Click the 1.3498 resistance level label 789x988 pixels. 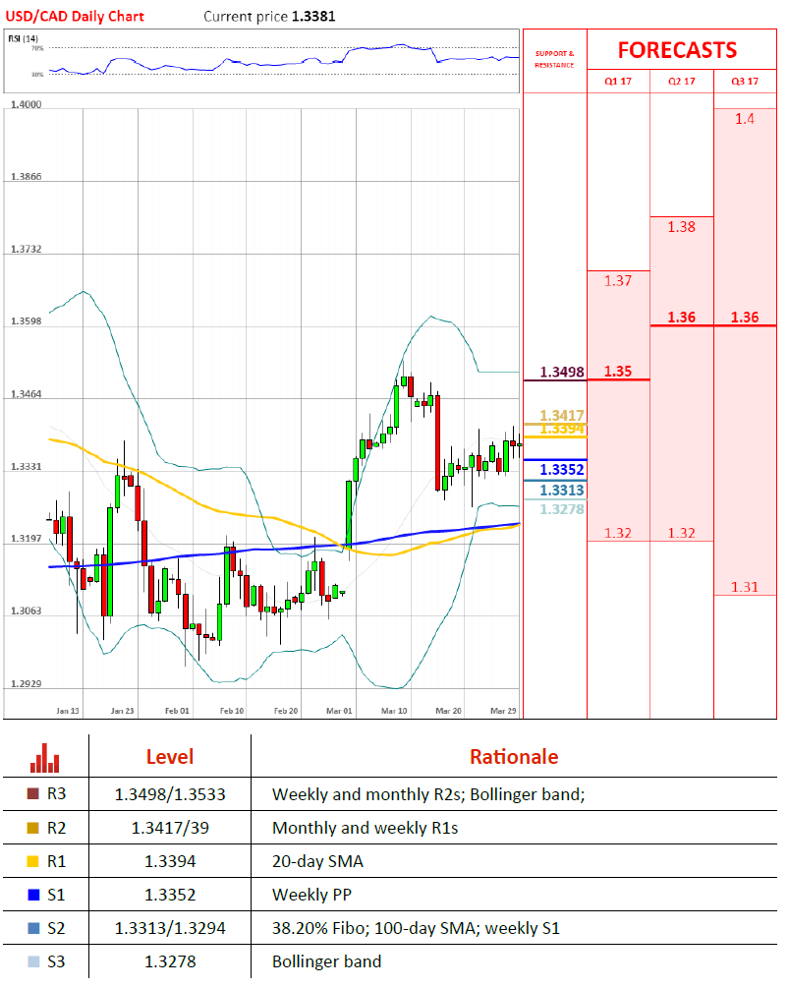pos(562,372)
